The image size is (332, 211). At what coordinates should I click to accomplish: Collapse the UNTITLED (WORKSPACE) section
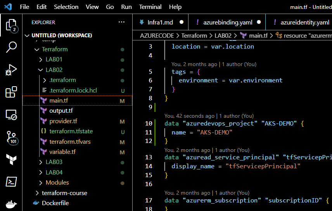pos(27,35)
